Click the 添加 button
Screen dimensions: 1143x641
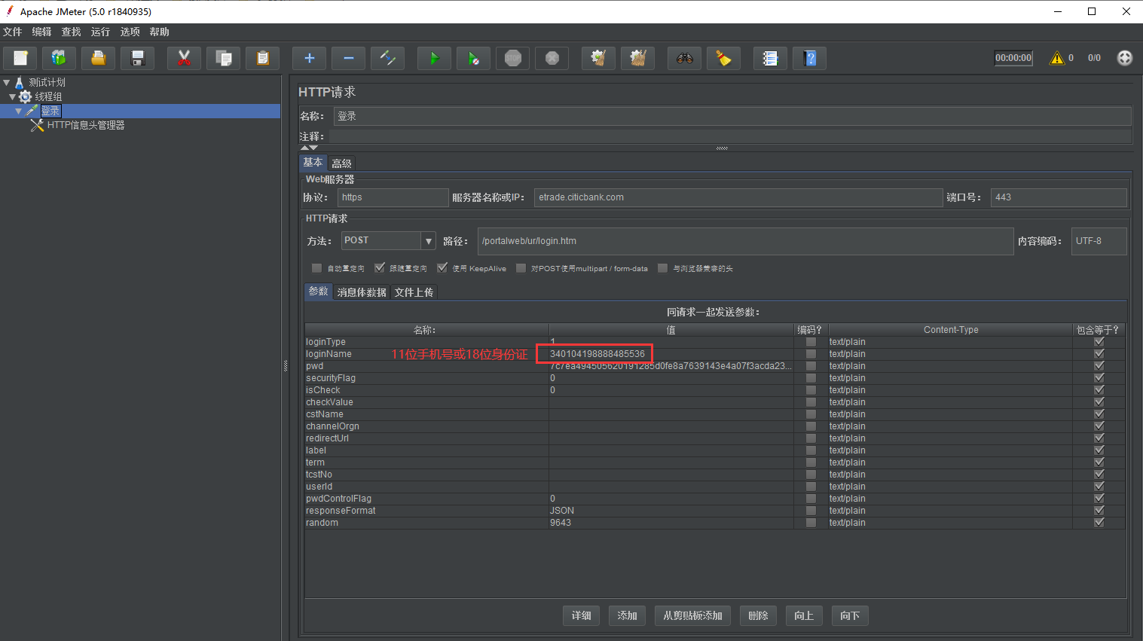tap(627, 615)
